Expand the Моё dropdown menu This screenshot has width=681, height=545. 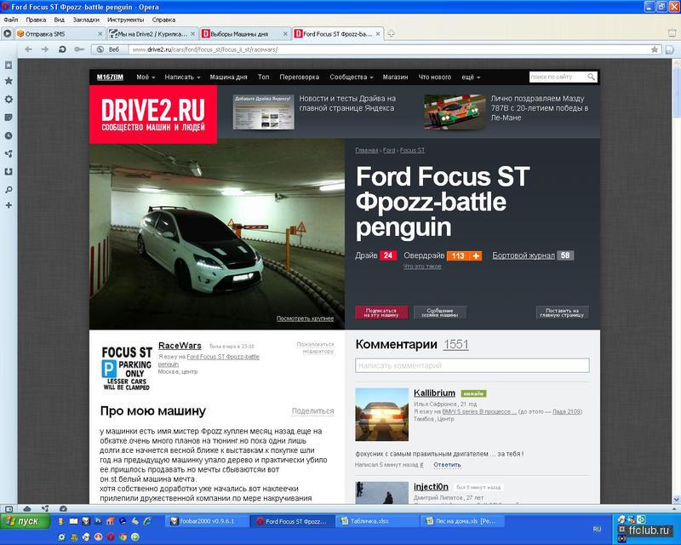tap(146, 77)
